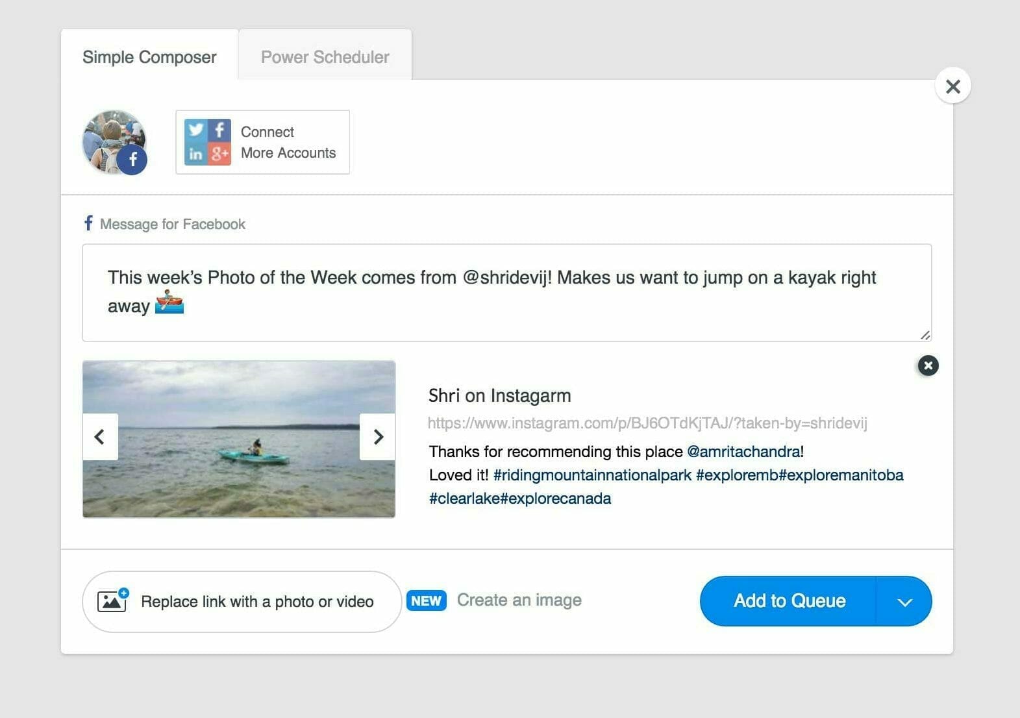The image size is (1020, 718).
Task: Open #explorecanada hashtag
Action: [556, 499]
